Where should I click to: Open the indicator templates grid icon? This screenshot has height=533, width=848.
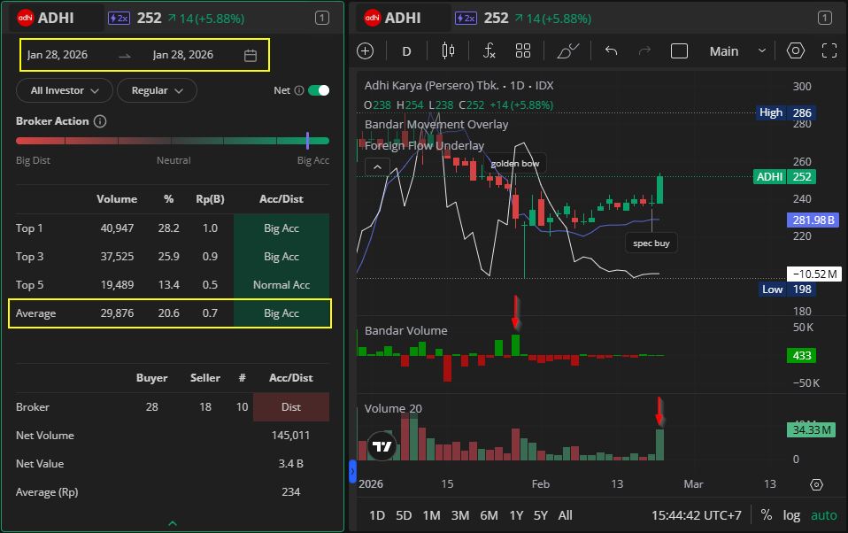(523, 50)
